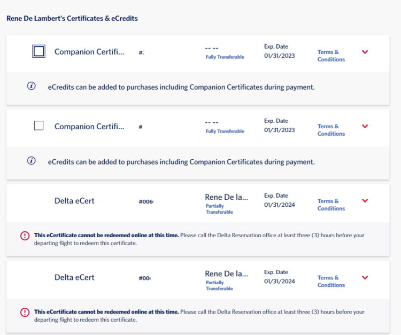
Task: Click expiry 01/31/2023 on first Companion Certificate
Action: tap(279, 56)
